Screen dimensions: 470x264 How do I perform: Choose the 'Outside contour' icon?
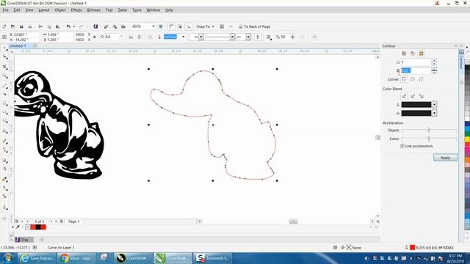(421, 54)
